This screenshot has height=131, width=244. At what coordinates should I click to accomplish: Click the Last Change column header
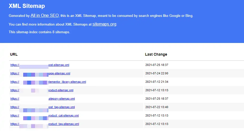coord(156,54)
